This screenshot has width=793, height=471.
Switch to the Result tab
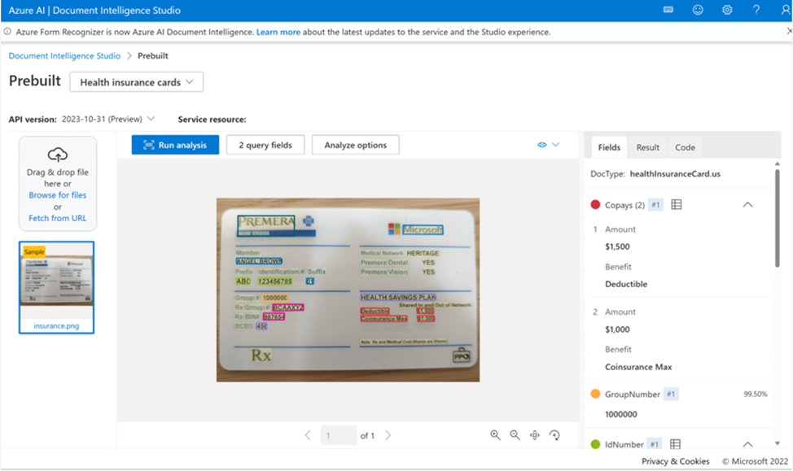tap(648, 147)
